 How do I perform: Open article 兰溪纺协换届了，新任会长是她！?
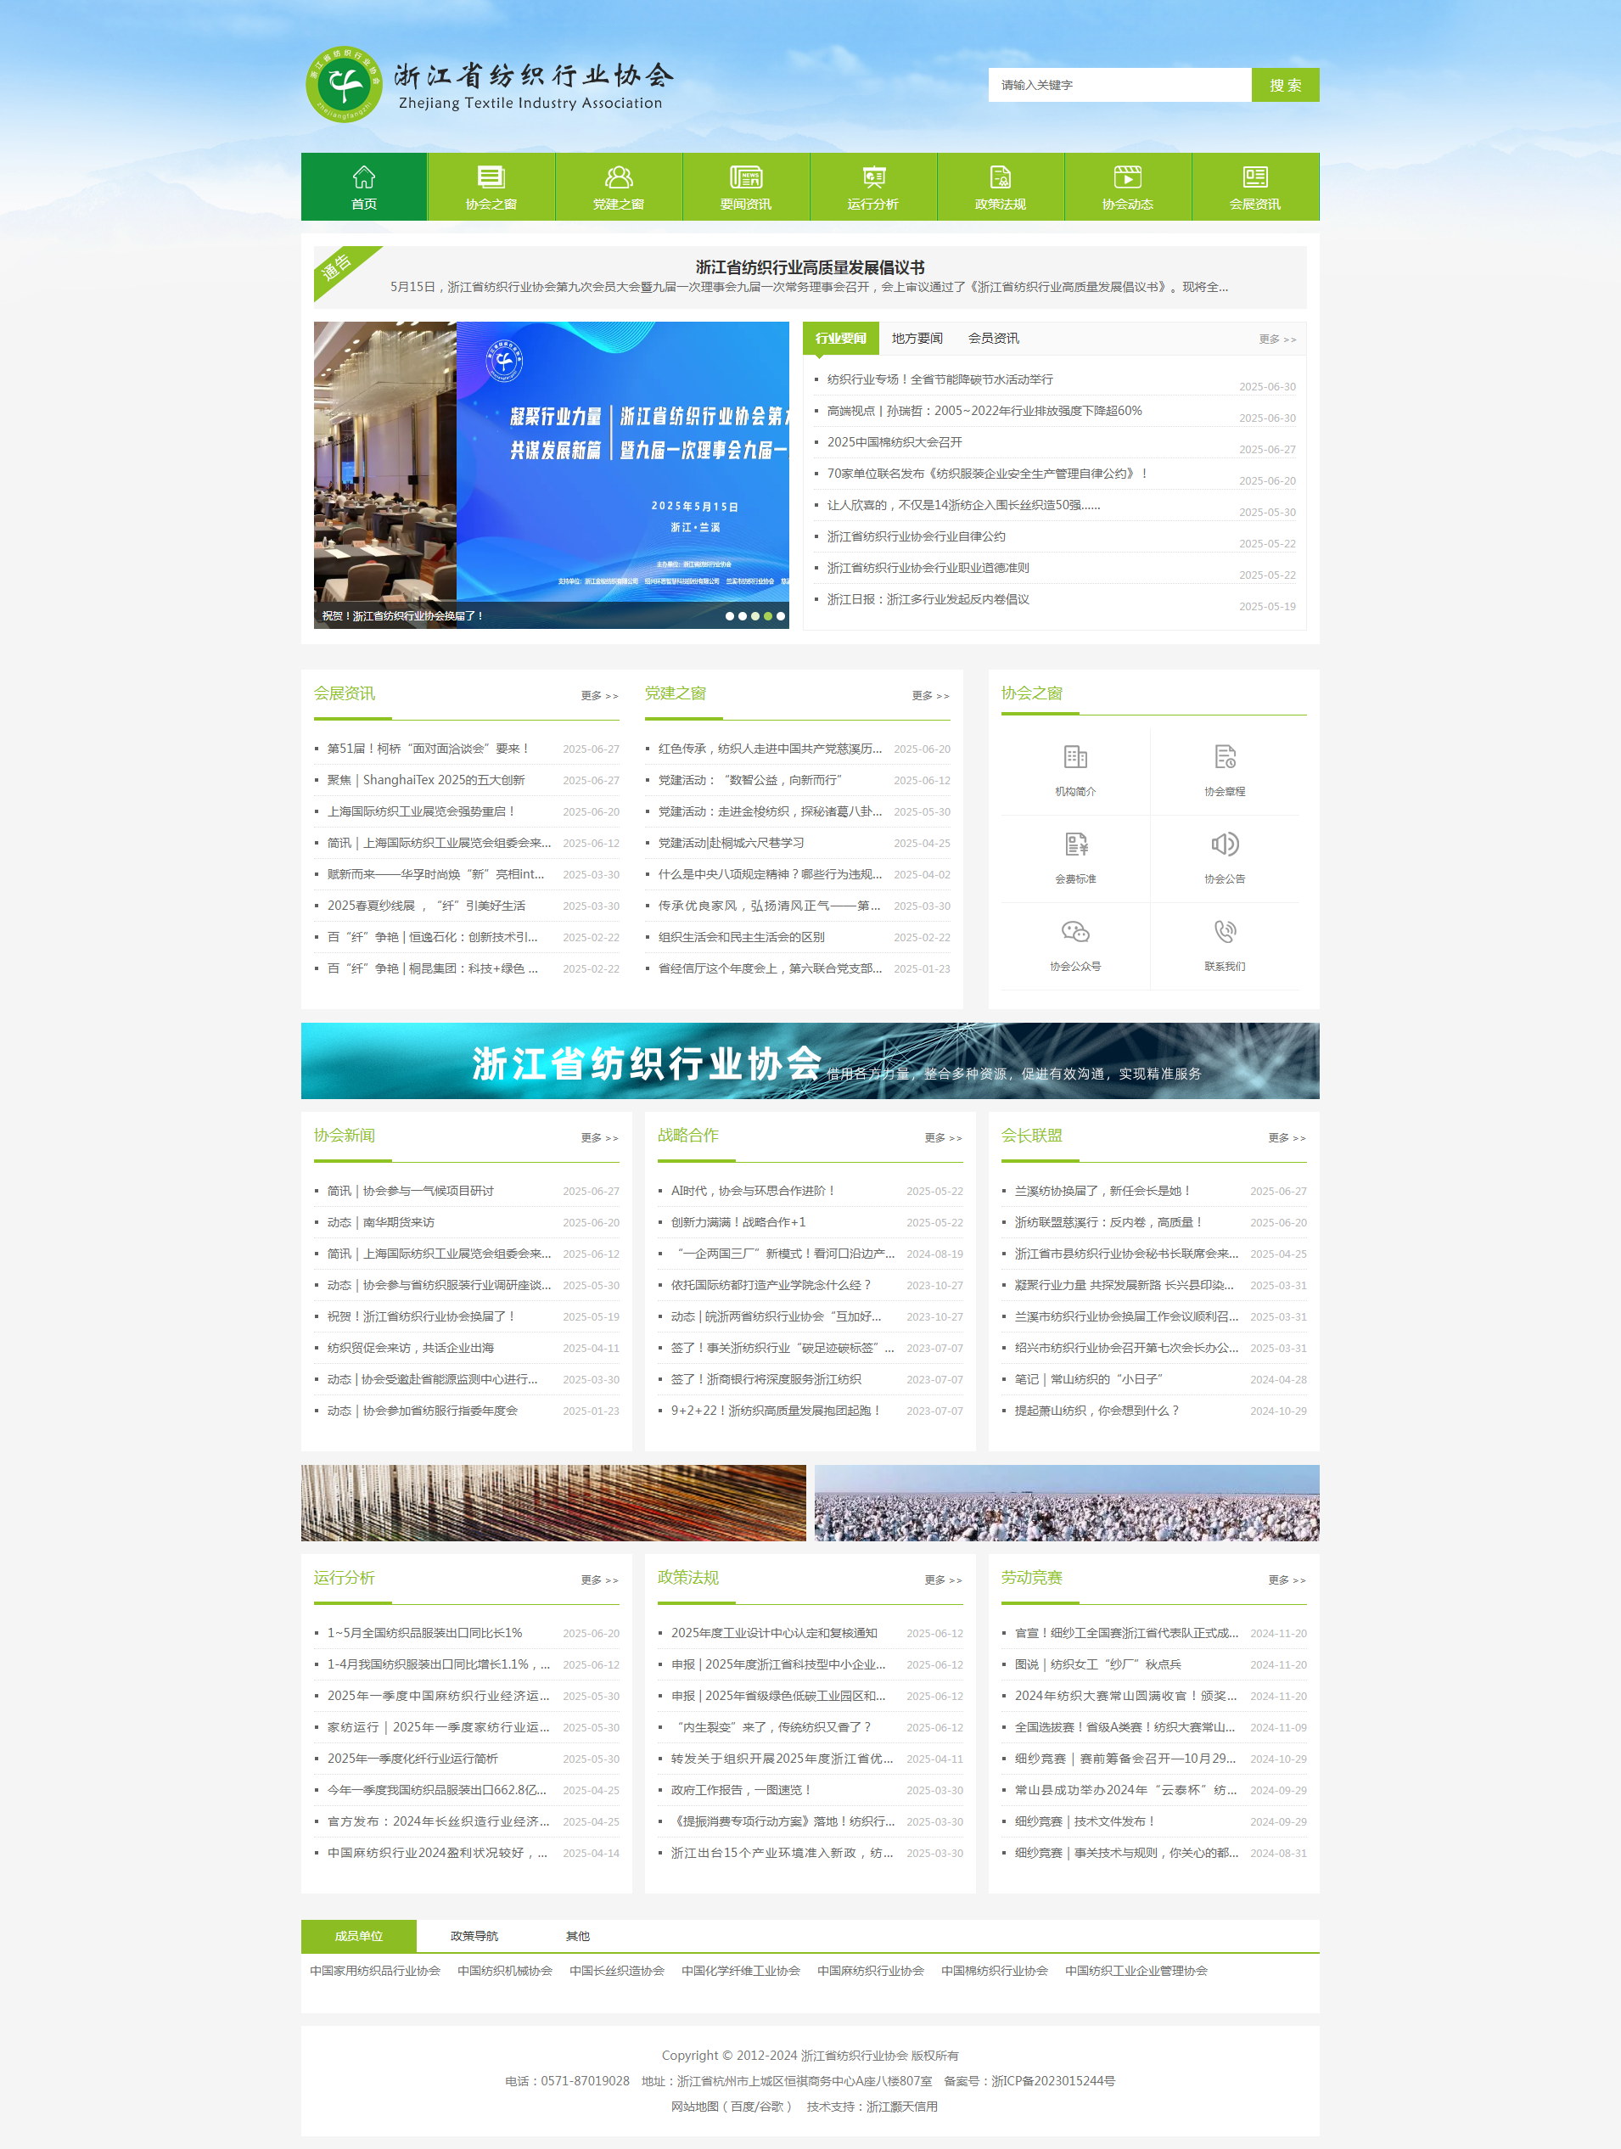click(x=1102, y=1190)
